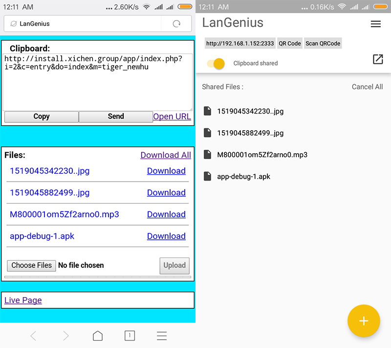Open the clipboard URL link
Screen dimensions: 391x348
tap(172, 116)
